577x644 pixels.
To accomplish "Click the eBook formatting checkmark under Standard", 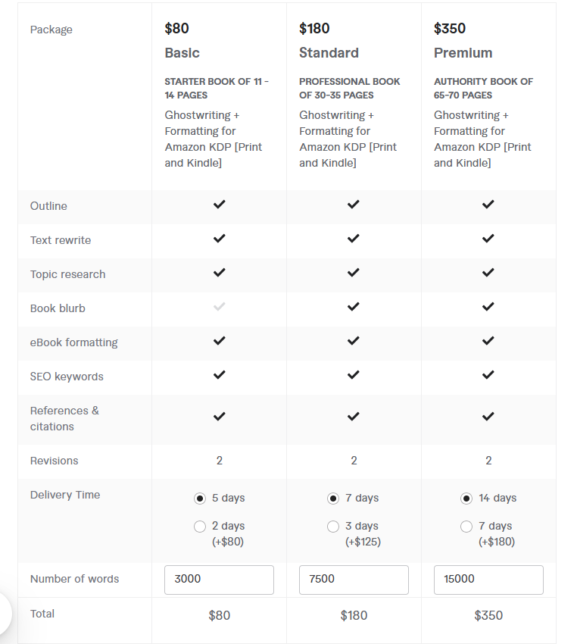I will point(354,340).
